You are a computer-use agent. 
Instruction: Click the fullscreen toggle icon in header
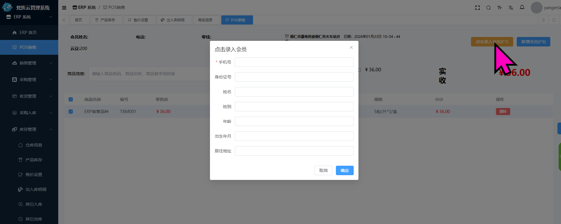tap(477, 8)
